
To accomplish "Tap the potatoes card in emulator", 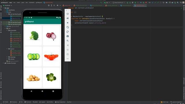I will pos(33,77).
